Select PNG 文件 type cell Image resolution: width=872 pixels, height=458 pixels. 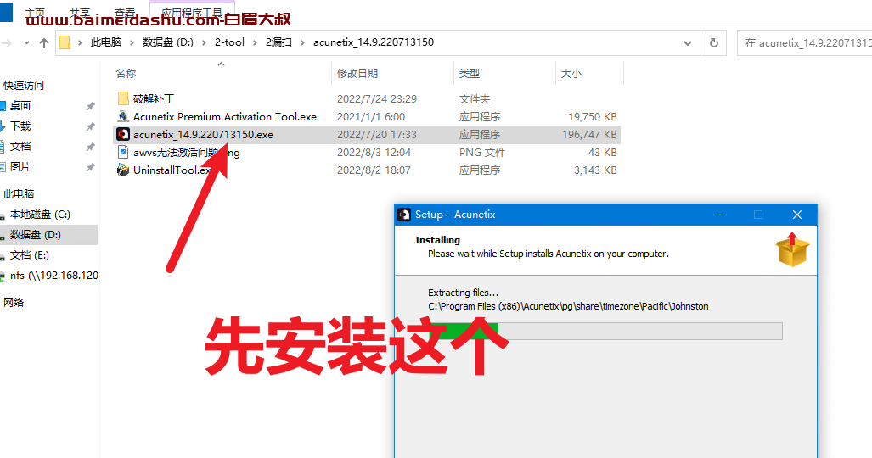click(481, 153)
